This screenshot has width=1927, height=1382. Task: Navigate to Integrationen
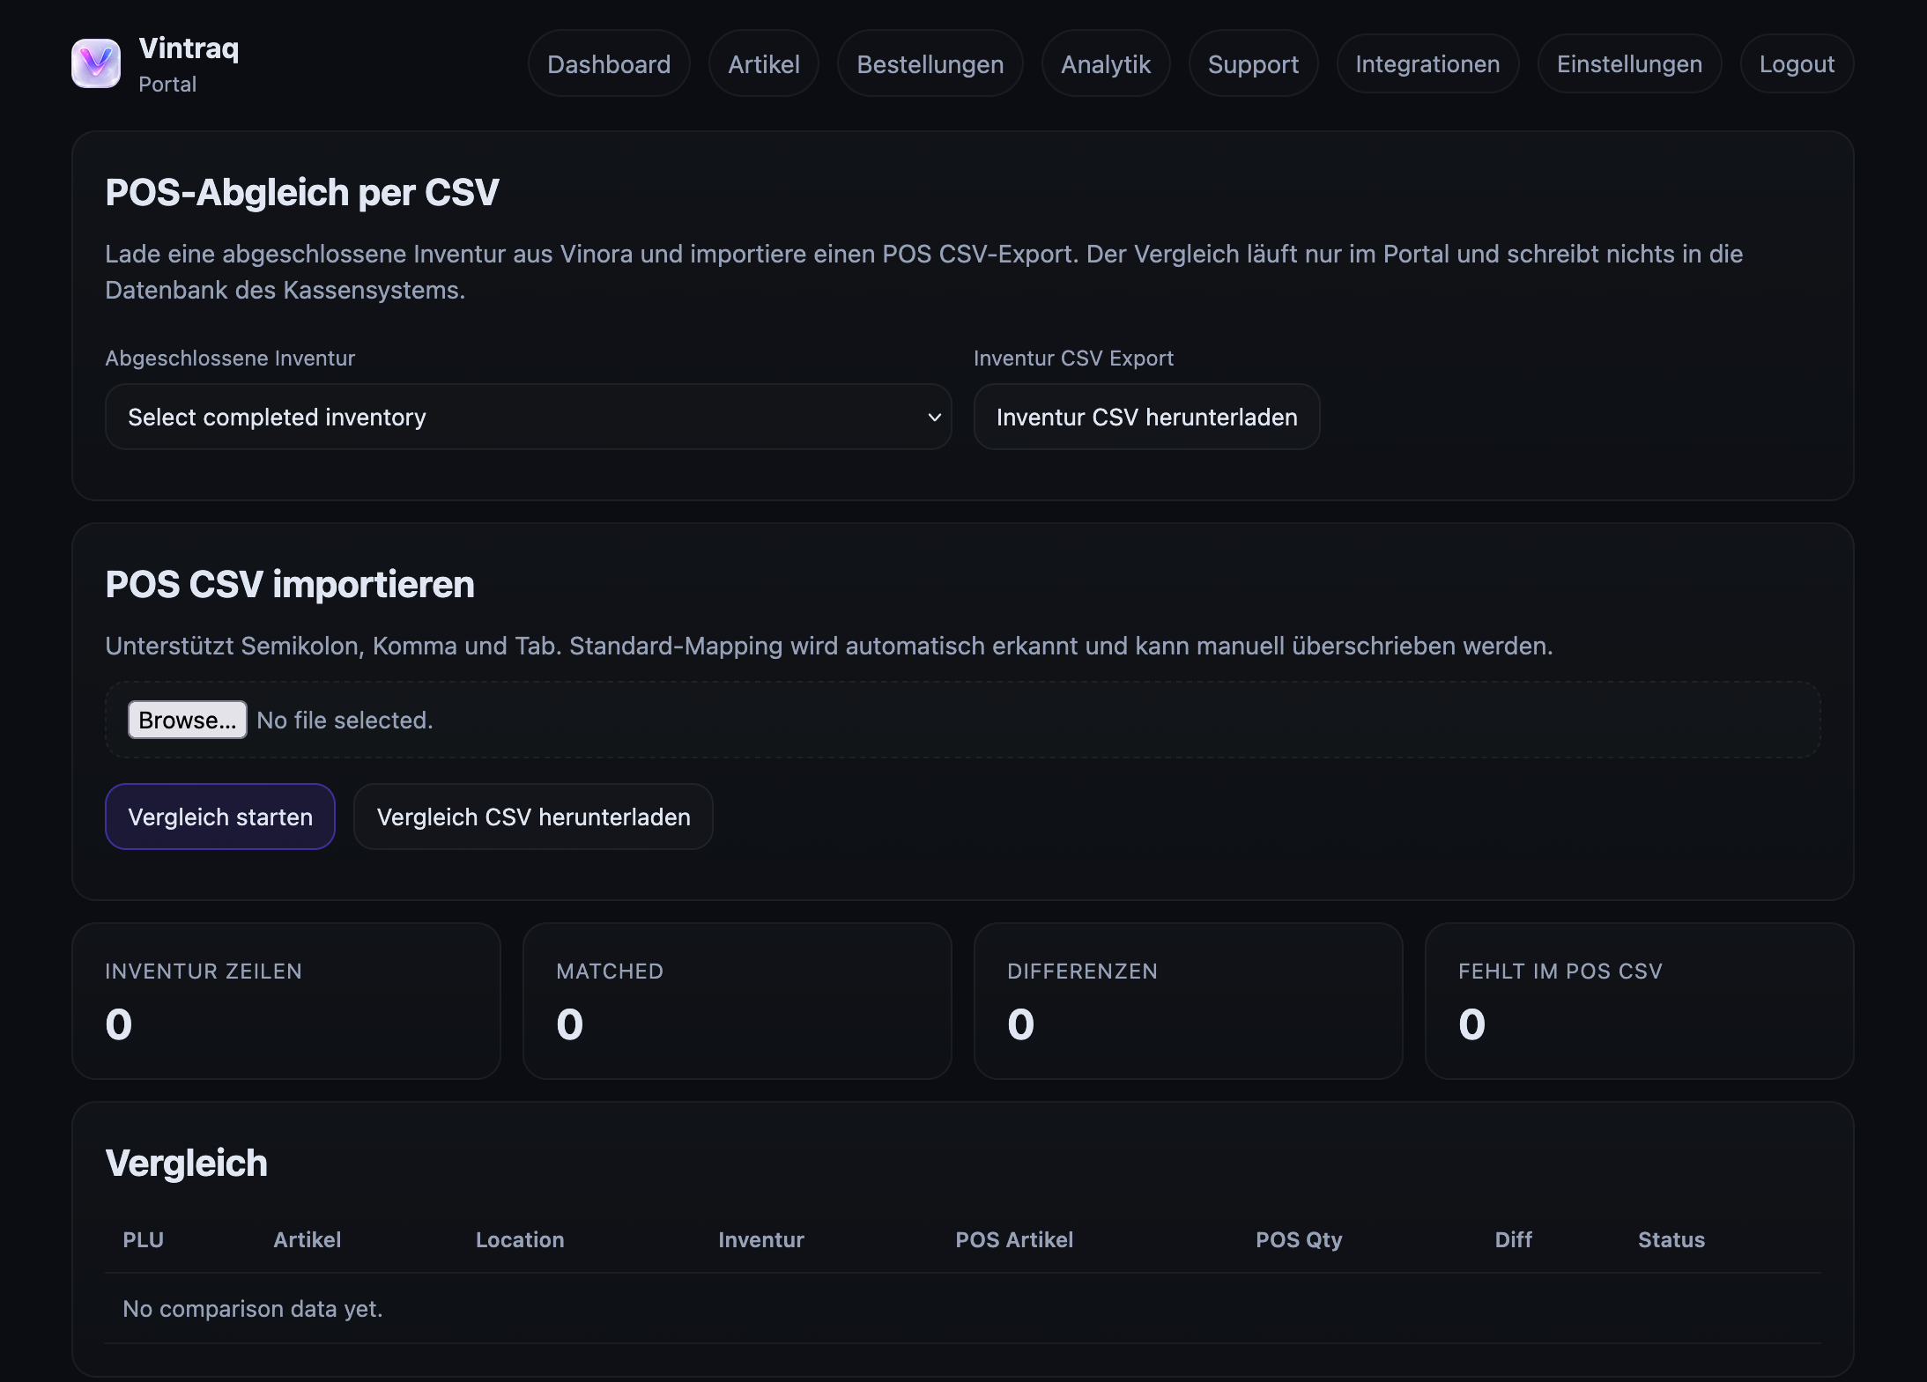pos(1427,64)
